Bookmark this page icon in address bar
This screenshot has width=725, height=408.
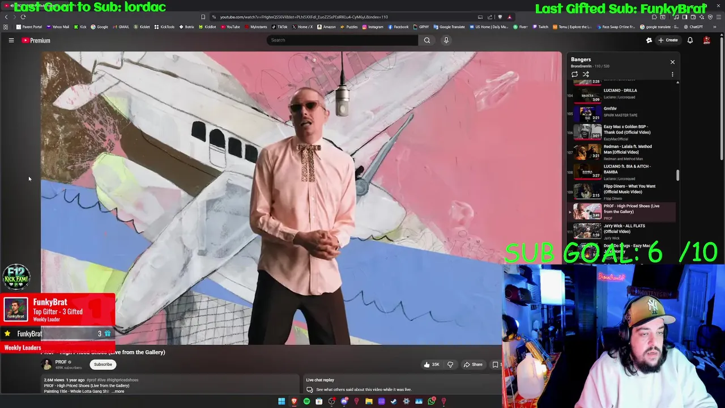(203, 17)
